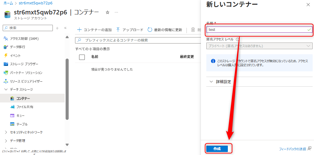This screenshot has width=314, height=155.
Task: Sort by the 最終変更 column header
Action: [187, 57]
